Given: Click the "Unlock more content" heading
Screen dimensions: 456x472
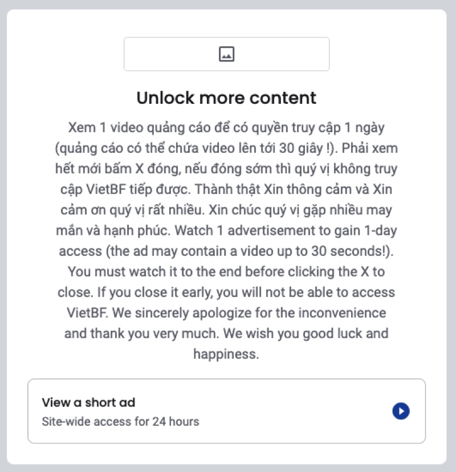Looking at the screenshot, I should tap(226, 97).
